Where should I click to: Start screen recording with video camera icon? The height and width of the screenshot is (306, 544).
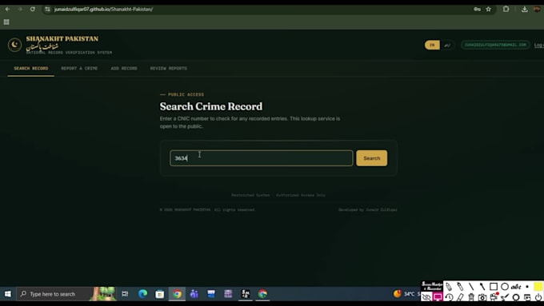pyautogui.click(x=494, y=296)
